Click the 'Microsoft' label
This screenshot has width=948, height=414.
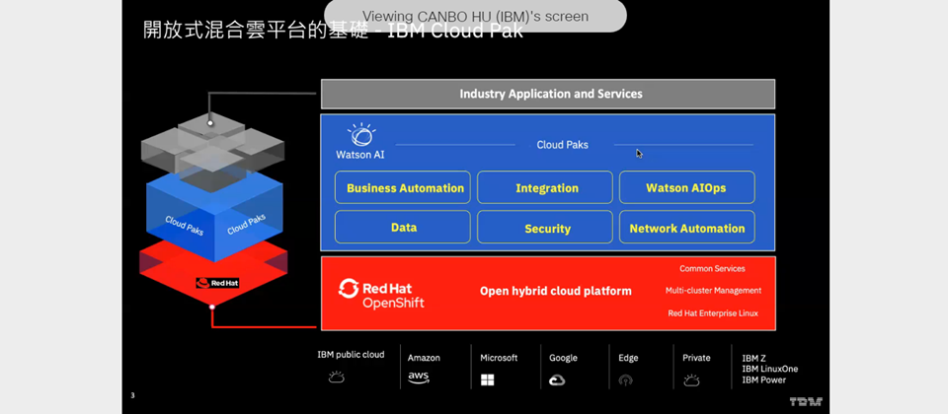click(x=499, y=358)
